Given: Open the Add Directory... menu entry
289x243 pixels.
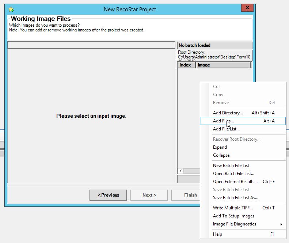Looking at the screenshot, I should 243,113.
